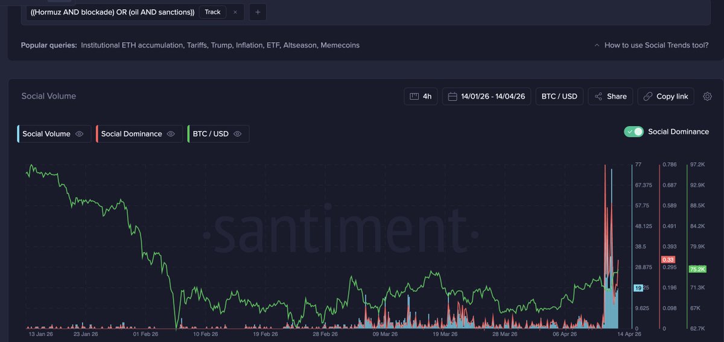Click the Copy link icon
This screenshot has height=342, width=724.
(648, 97)
